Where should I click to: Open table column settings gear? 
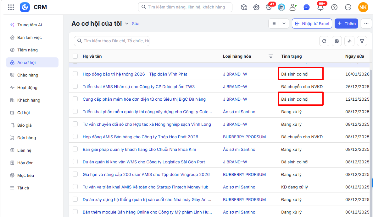tap(337, 41)
